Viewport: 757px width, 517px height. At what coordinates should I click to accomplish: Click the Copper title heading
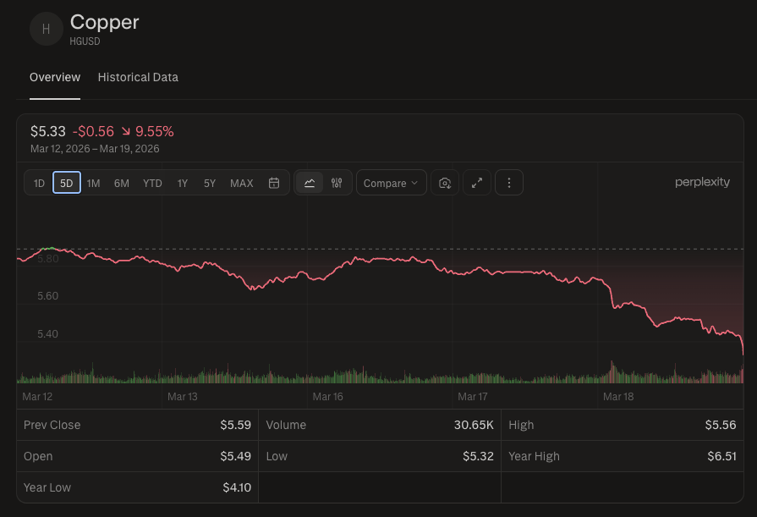coord(105,22)
